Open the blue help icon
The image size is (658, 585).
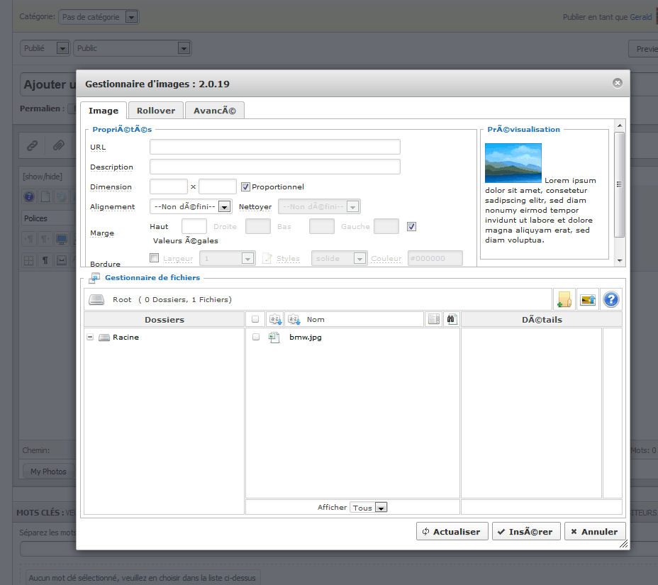pos(611,299)
